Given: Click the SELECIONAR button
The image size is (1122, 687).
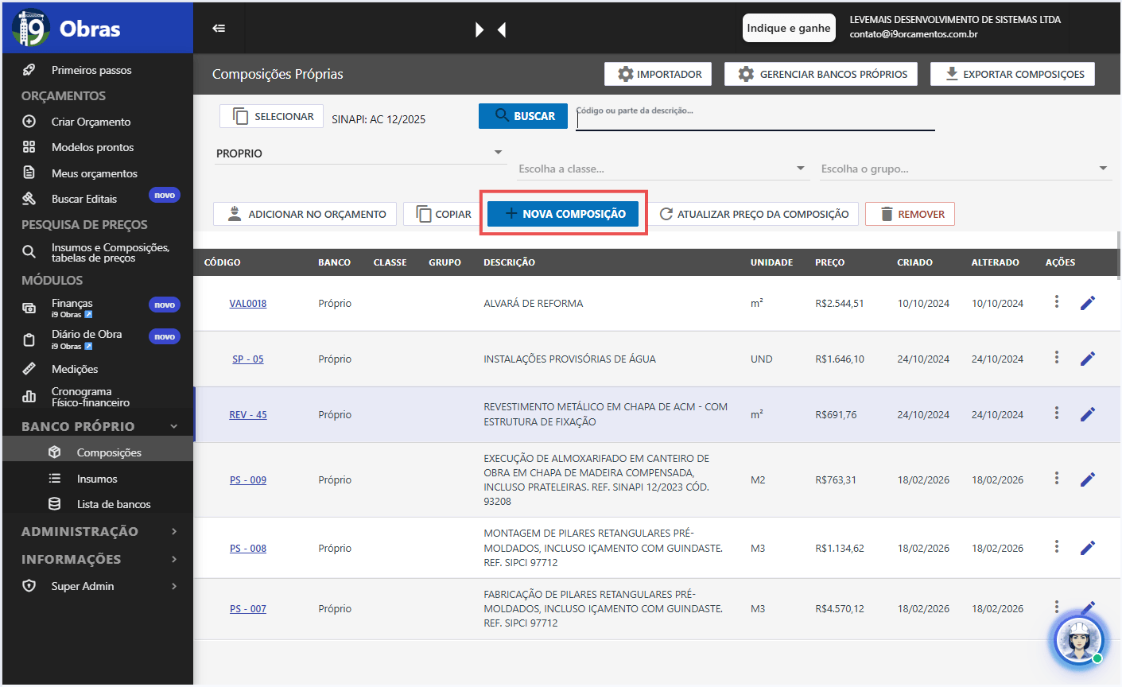Looking at the screenshot, I should (271, 116).
